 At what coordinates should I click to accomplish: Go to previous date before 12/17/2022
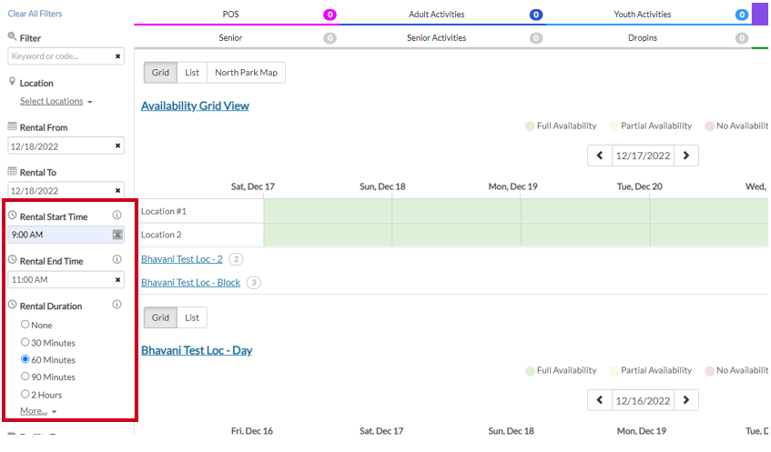tap(599, 156)
